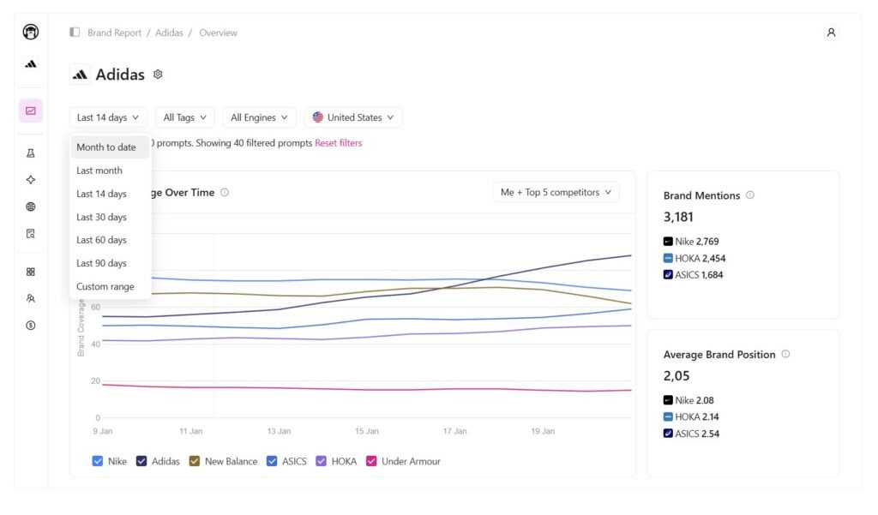The height and width of the screenshot is (515, 878).
Task: Open the grid dashboard icon in the sidebar
Action: pyautogui.click(x=31, y=272)
